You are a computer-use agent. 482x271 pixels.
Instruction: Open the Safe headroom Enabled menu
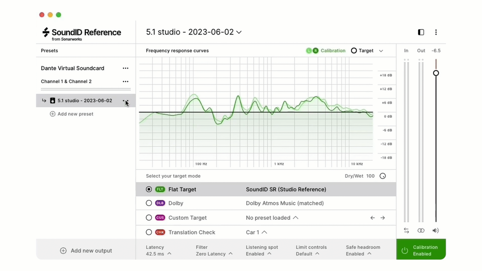[x=363, y=250]
